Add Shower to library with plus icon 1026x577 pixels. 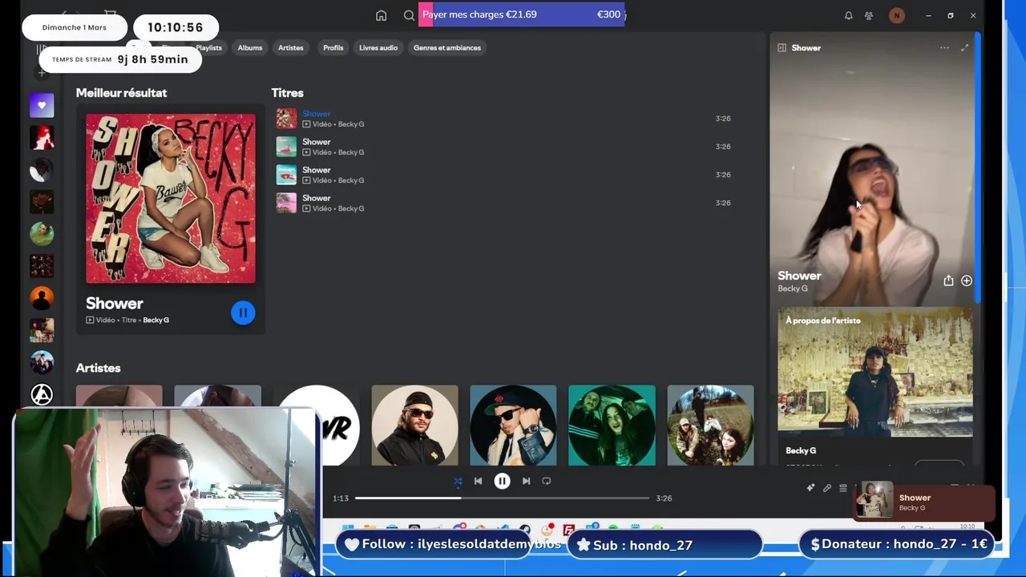pos(967,280)
